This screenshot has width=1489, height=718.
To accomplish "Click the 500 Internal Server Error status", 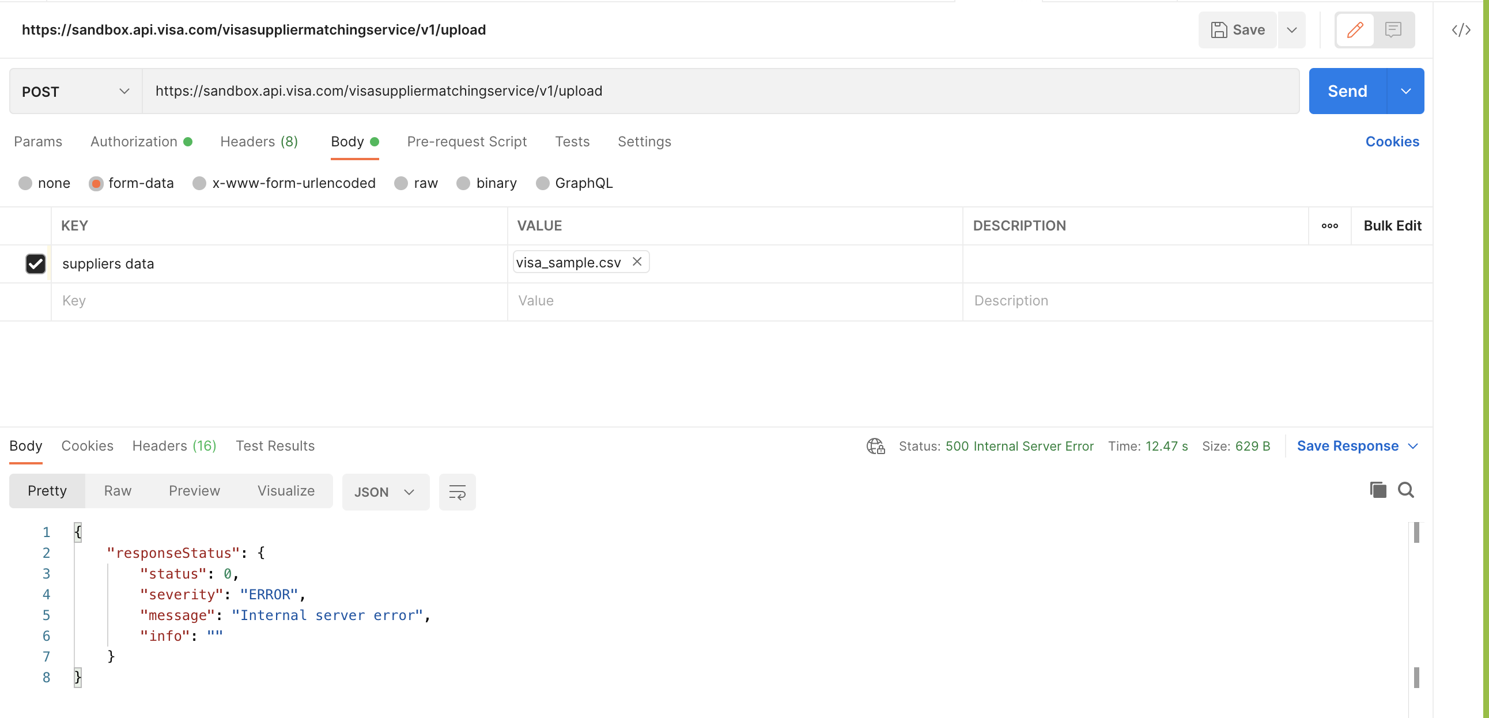I will [x=1019, y=446].
